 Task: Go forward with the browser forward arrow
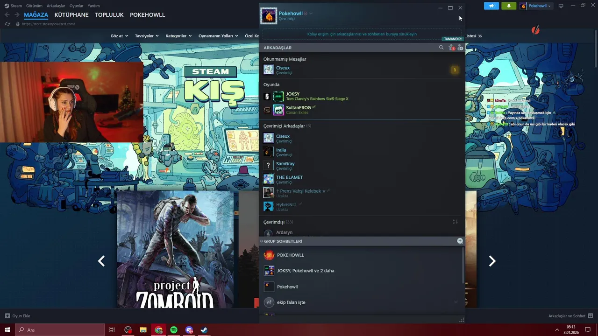[x=17, y=15]
